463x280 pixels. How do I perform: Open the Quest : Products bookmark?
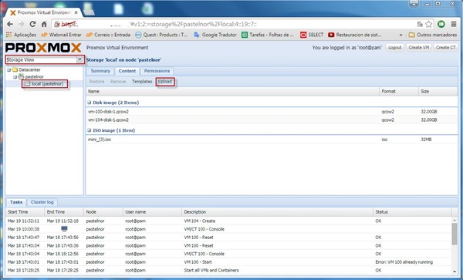(161, 35)
